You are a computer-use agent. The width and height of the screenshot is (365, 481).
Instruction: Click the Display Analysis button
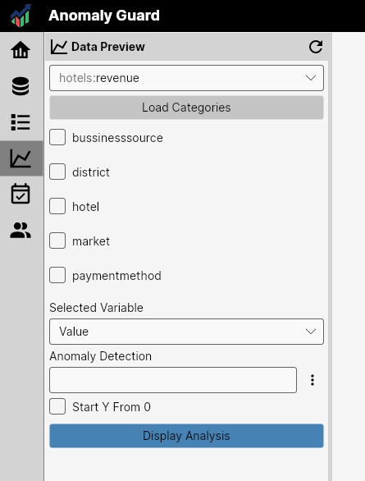[186, 436]
